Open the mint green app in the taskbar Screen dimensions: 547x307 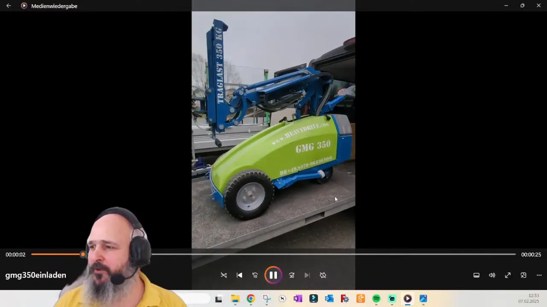click(392, 299)
